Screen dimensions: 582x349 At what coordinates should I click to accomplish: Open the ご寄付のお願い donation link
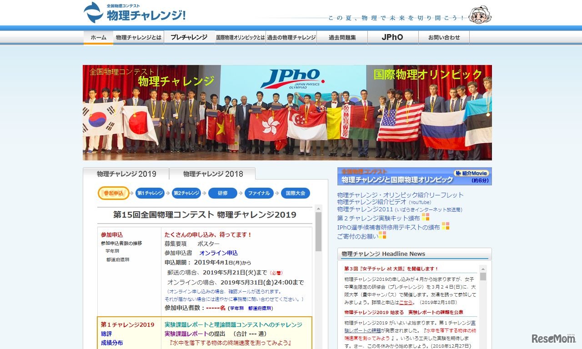(x=357, y=236)
